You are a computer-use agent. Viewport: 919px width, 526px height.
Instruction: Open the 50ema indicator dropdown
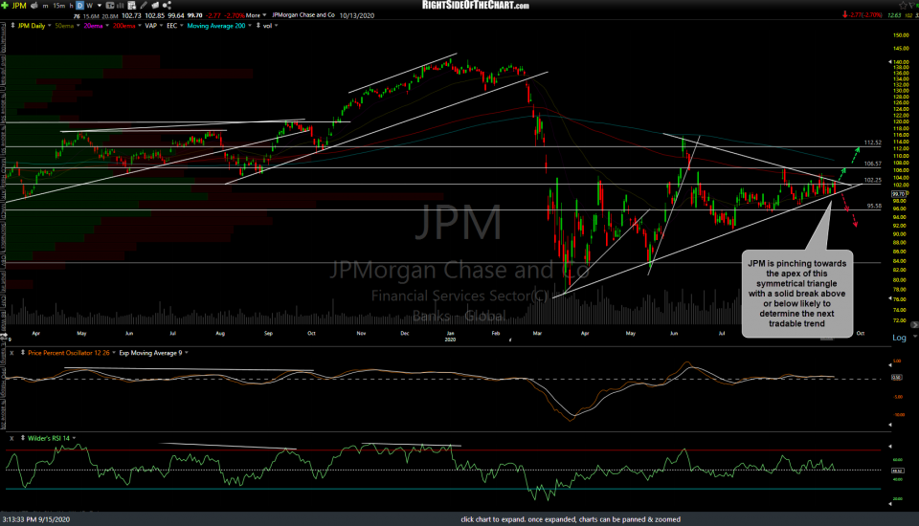[x=78, y=26]
